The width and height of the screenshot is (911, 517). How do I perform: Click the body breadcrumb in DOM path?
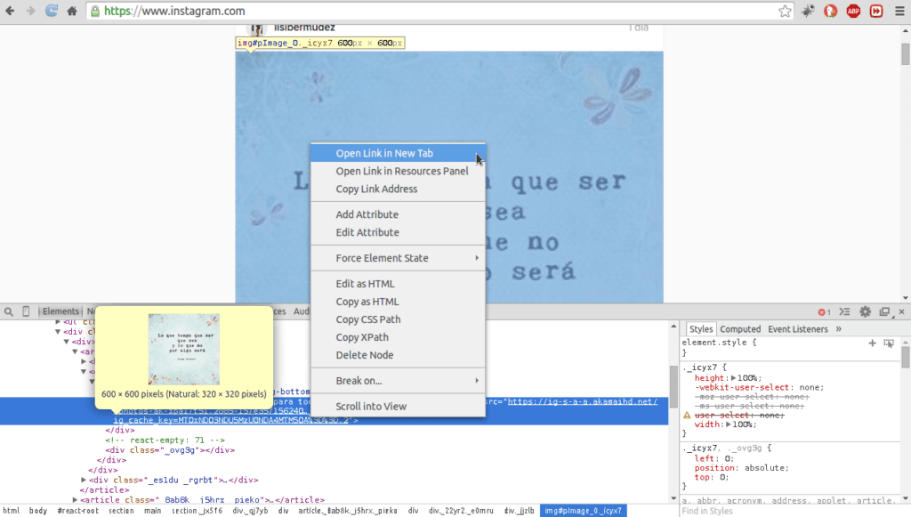pos(38,511)
